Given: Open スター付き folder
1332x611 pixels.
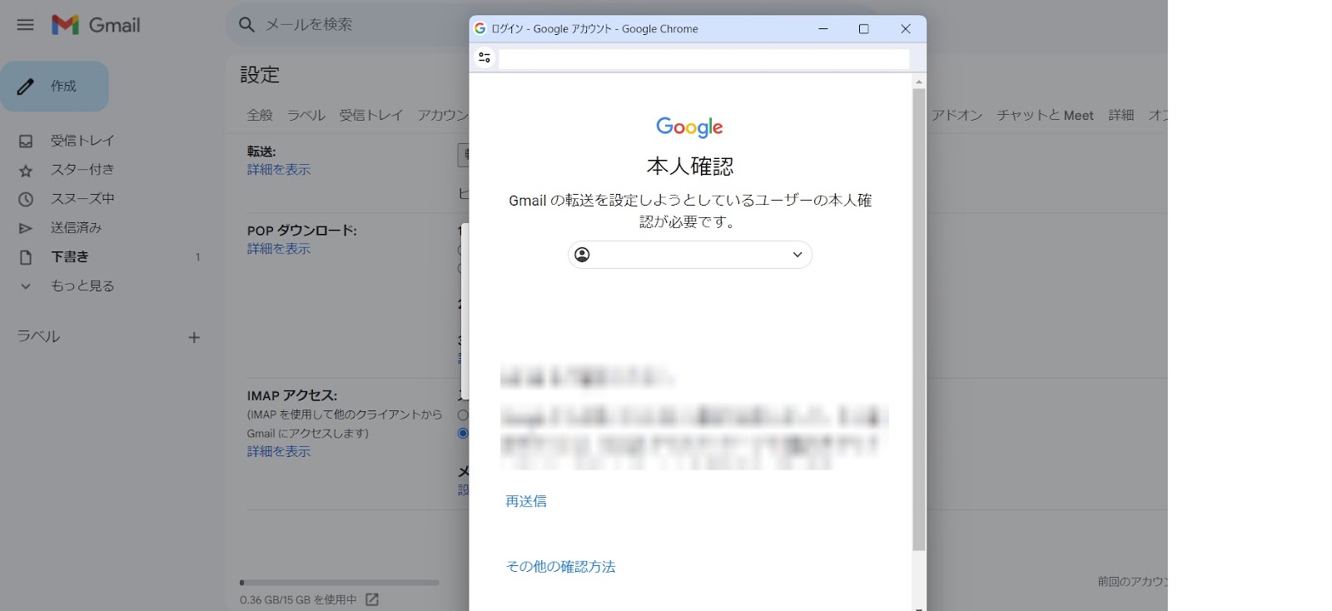Looking at the screenshot, I should tap(82, 170).
